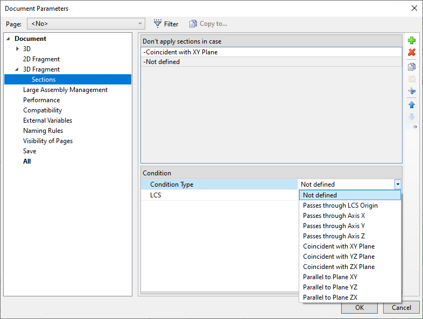Select the Performance tree item
423x319 pixels.
41,100
